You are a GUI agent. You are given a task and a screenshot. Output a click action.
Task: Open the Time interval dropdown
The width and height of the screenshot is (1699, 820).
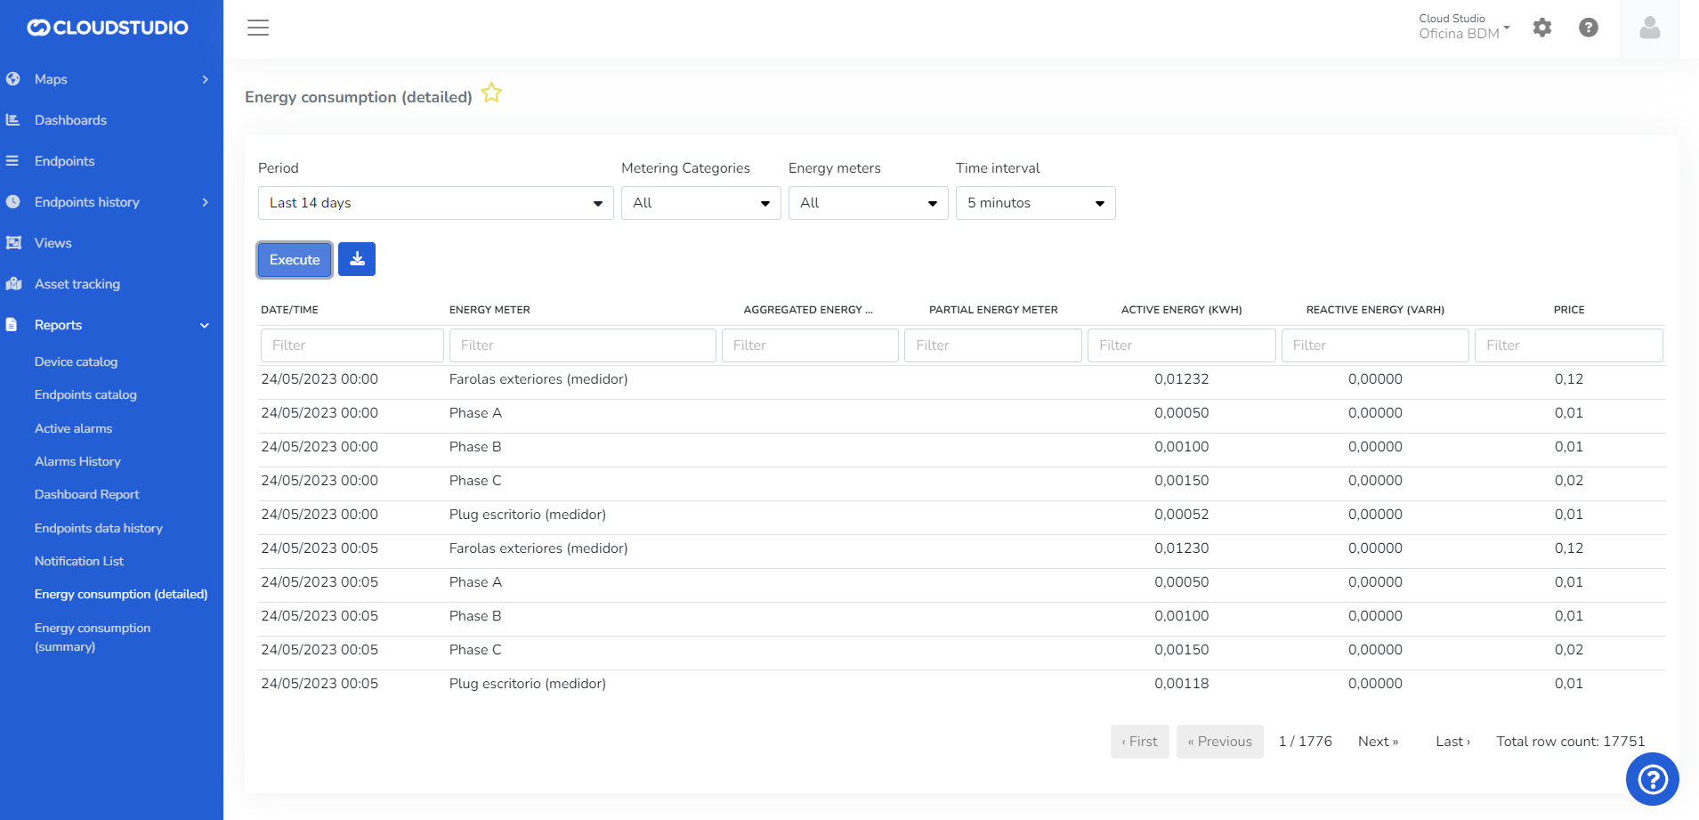tap(1035, 203)
